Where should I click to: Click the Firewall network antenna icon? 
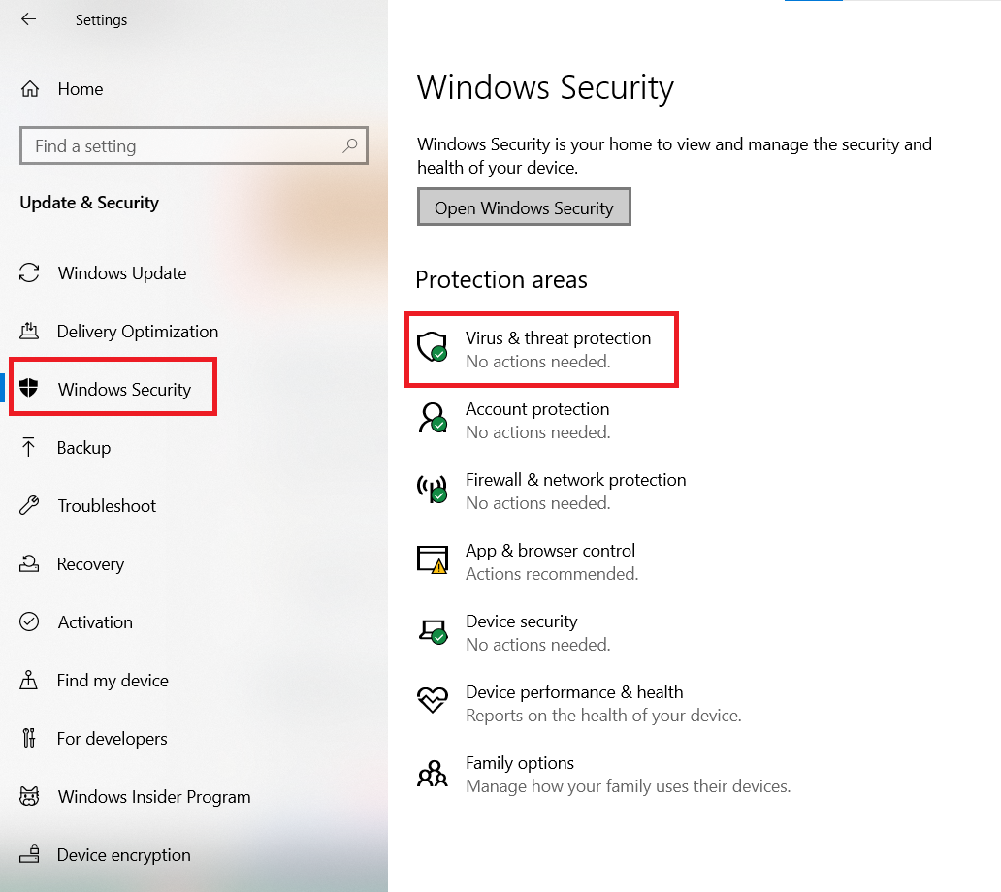433,489
